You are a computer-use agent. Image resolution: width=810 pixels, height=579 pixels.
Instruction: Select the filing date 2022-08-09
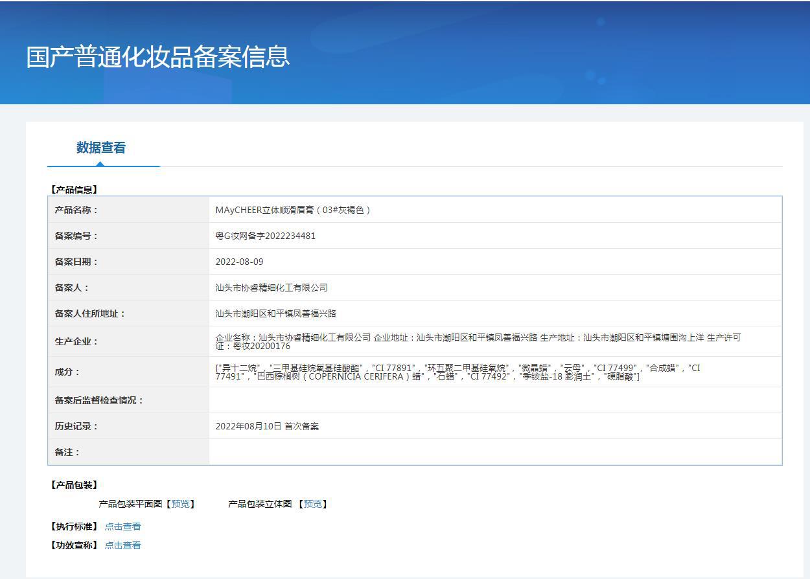(x=240, y=262)
